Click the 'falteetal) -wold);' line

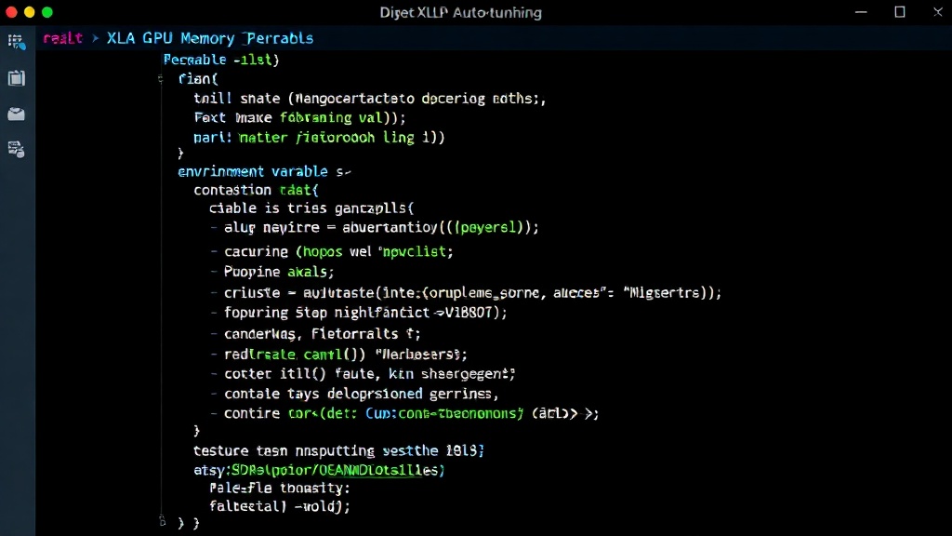280,505
